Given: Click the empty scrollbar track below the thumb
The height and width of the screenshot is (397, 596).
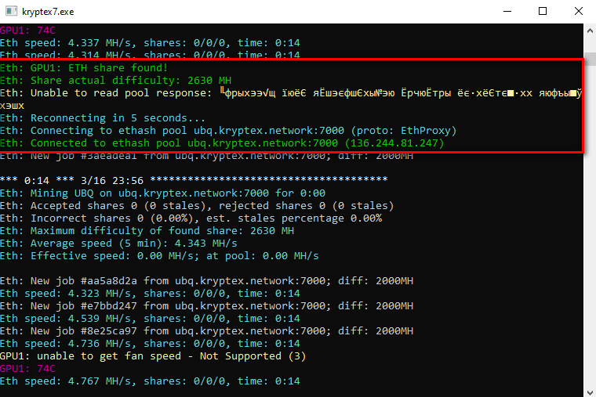Looking at the screenshot, I should pos(590,228).
